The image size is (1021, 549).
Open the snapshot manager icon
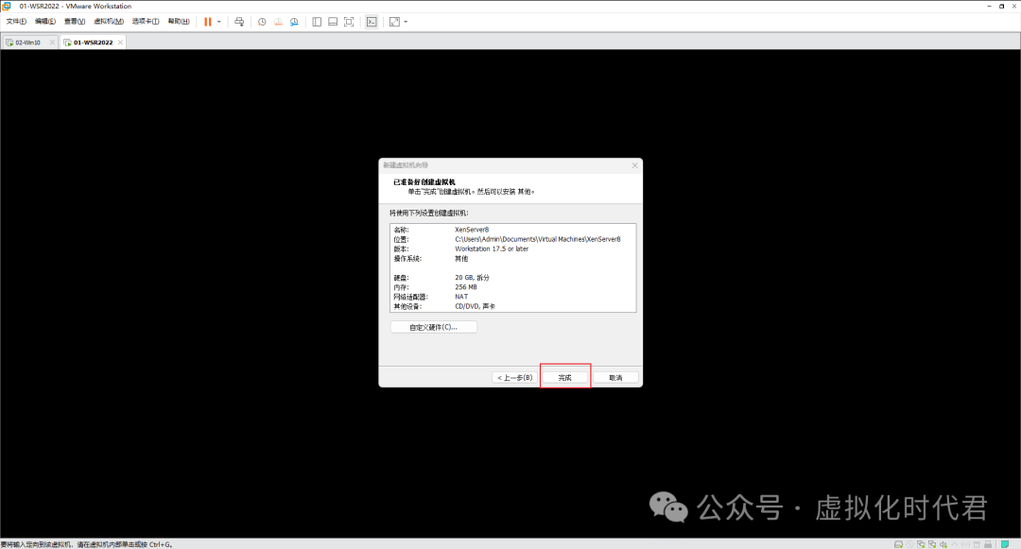point(294,21)
